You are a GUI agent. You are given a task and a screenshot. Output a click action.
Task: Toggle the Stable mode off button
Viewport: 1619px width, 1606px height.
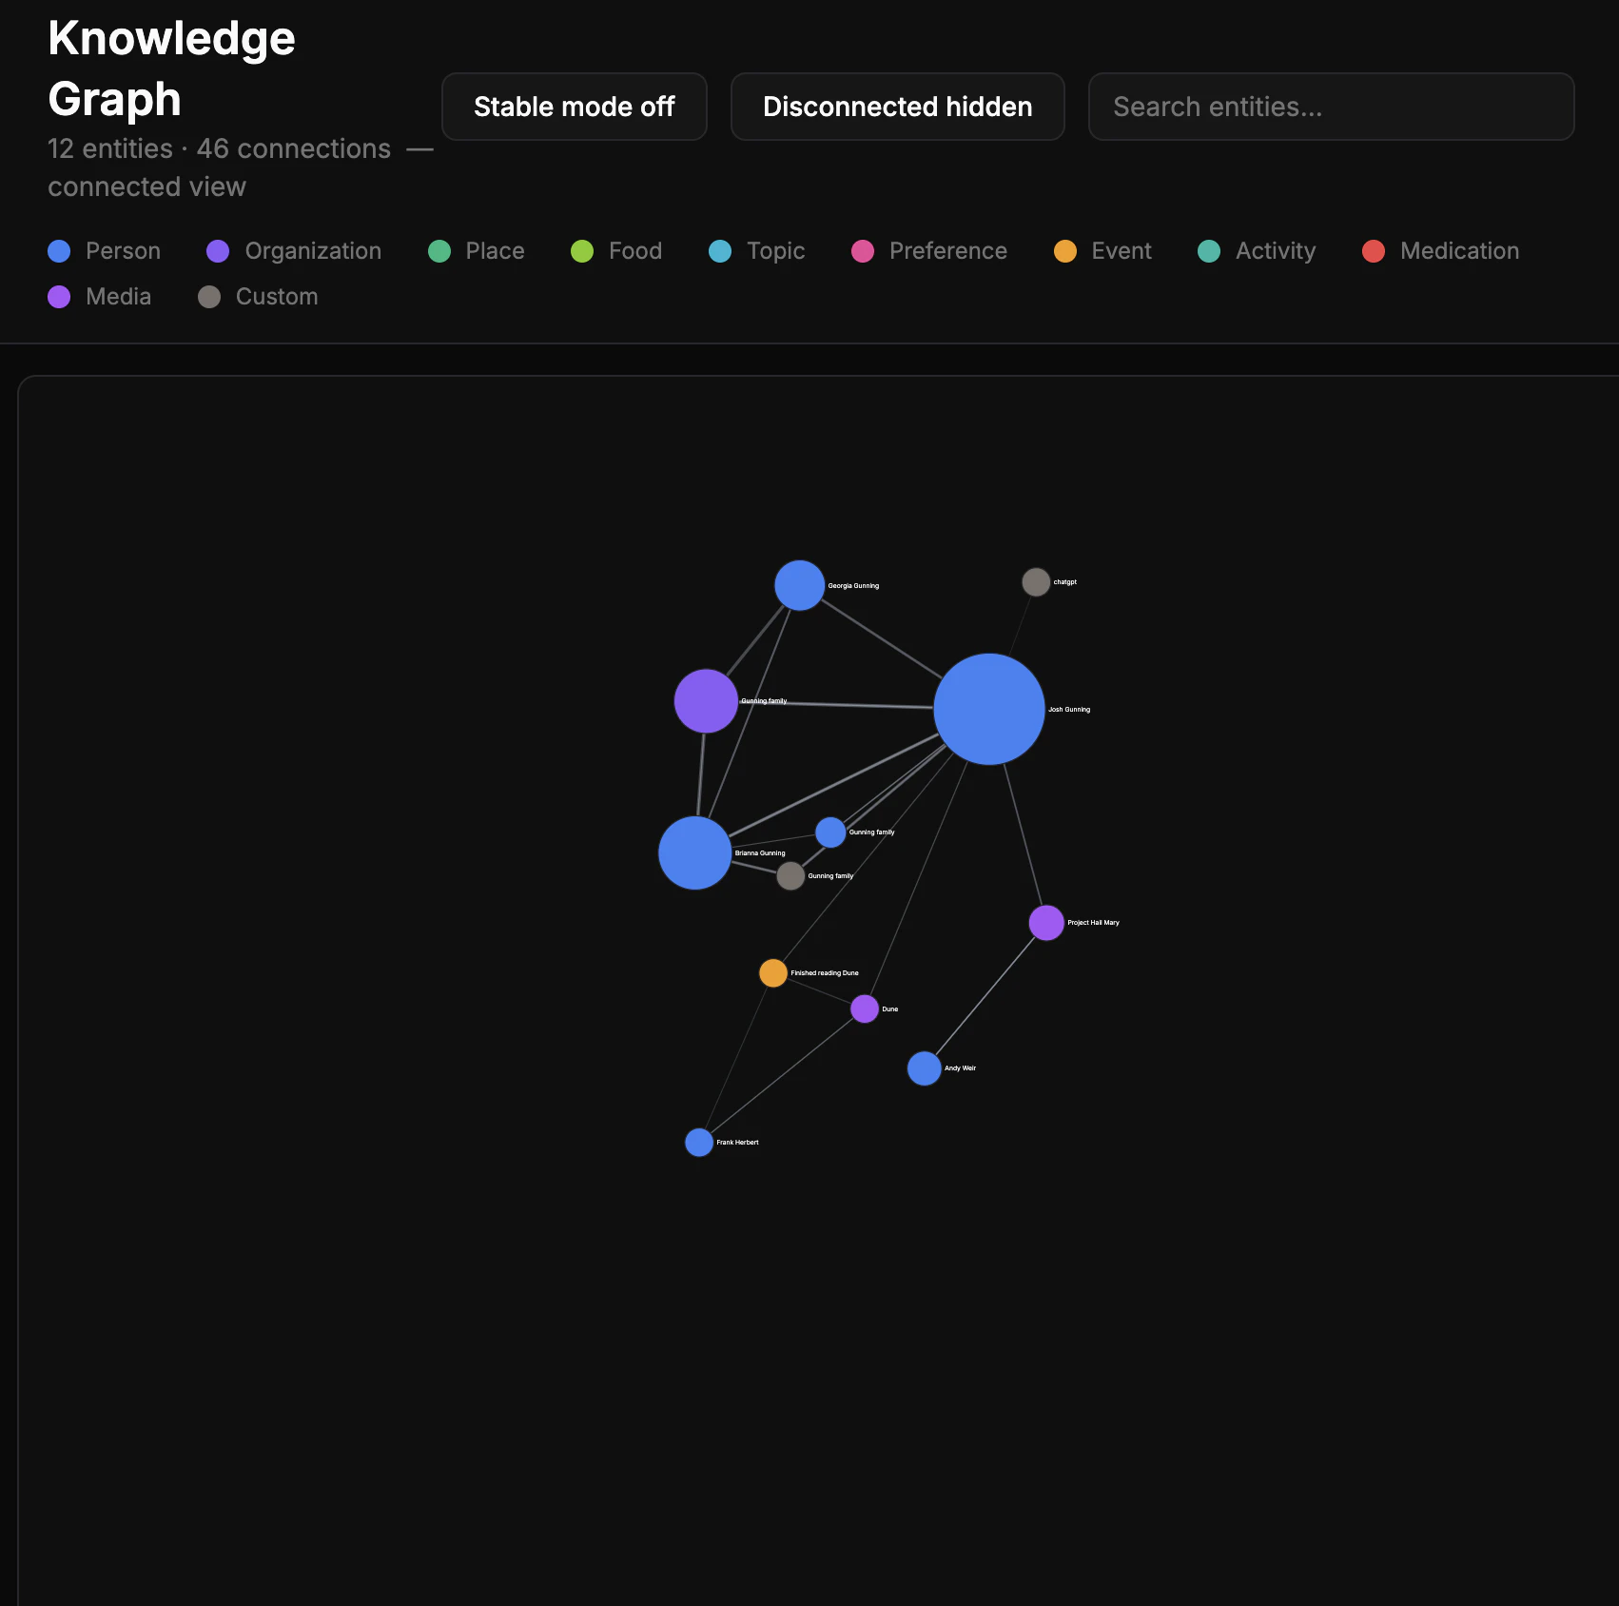coord(575,107)
